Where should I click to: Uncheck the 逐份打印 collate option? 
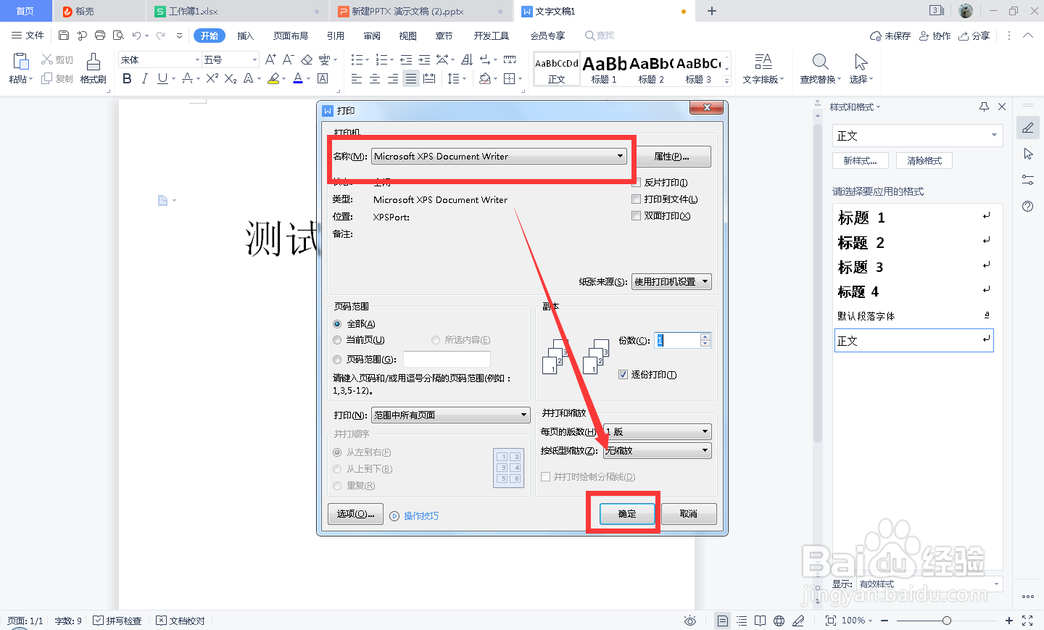coord(621,374)
